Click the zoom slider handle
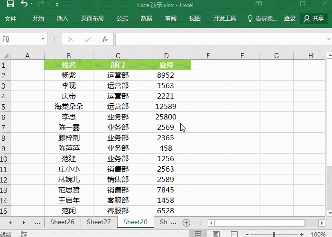This screenshot has width=332, height=237. coord(274,234)
